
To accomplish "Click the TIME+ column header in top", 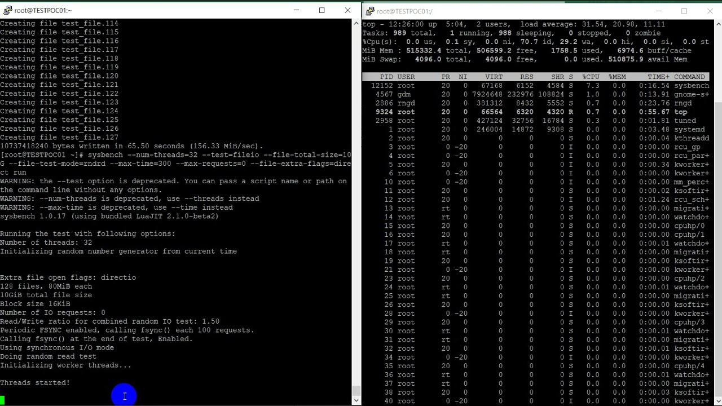I will click(659, 77).
